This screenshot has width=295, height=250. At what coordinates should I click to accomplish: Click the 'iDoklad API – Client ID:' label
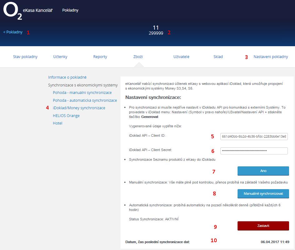click(x=147, y=136)
